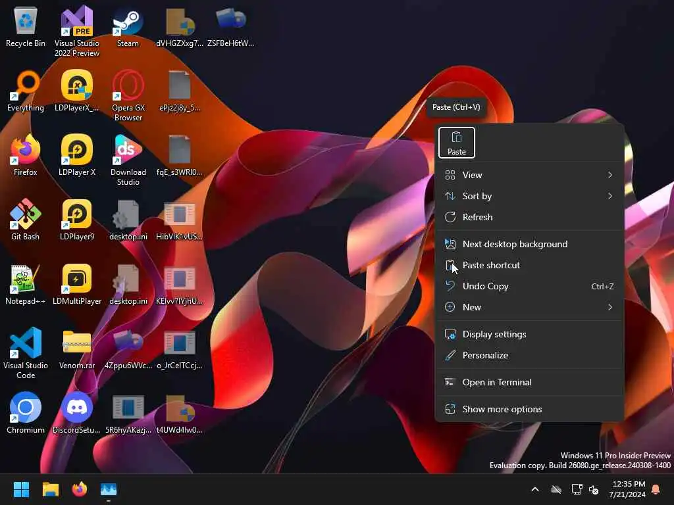This screenshot has height=505, width=674.
Task: Open the running monitor app on taskbar
Action: (x=109, y=489)
